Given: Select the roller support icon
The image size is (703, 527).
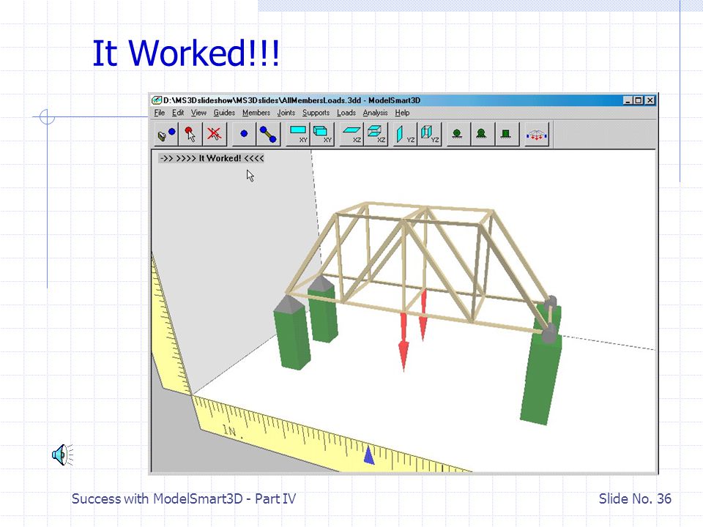Looking at the screenshot, I should [457, 133].
